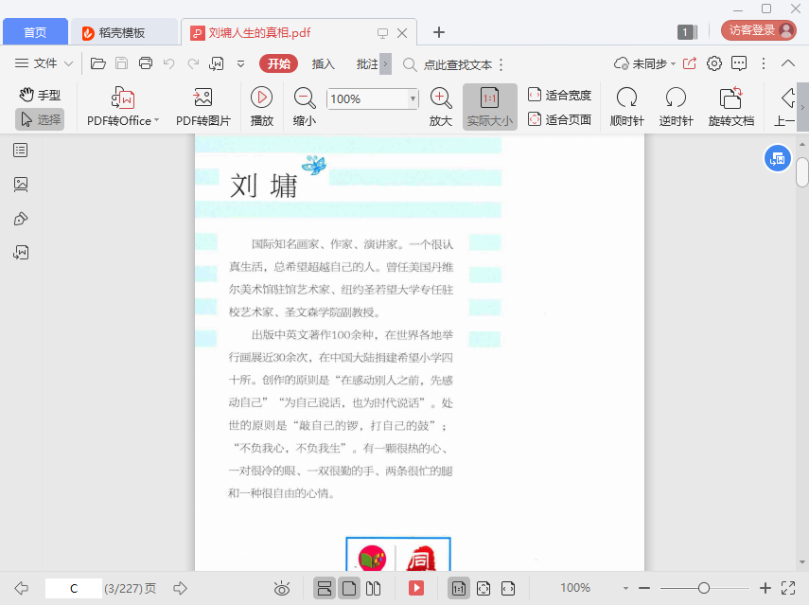Zoom out with the 缩小 magnifier

pos(305,107)
